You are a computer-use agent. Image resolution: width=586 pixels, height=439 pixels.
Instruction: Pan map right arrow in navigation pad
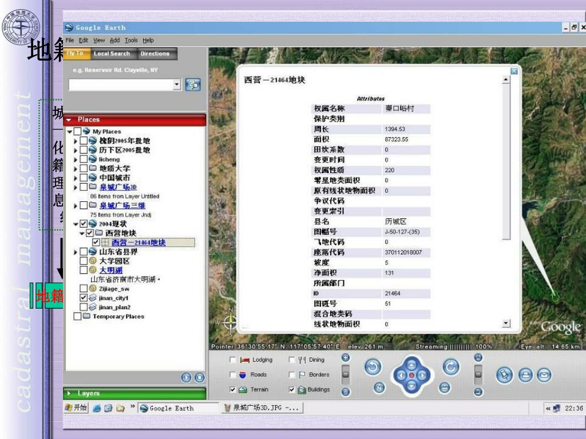(x=422, y=375)
